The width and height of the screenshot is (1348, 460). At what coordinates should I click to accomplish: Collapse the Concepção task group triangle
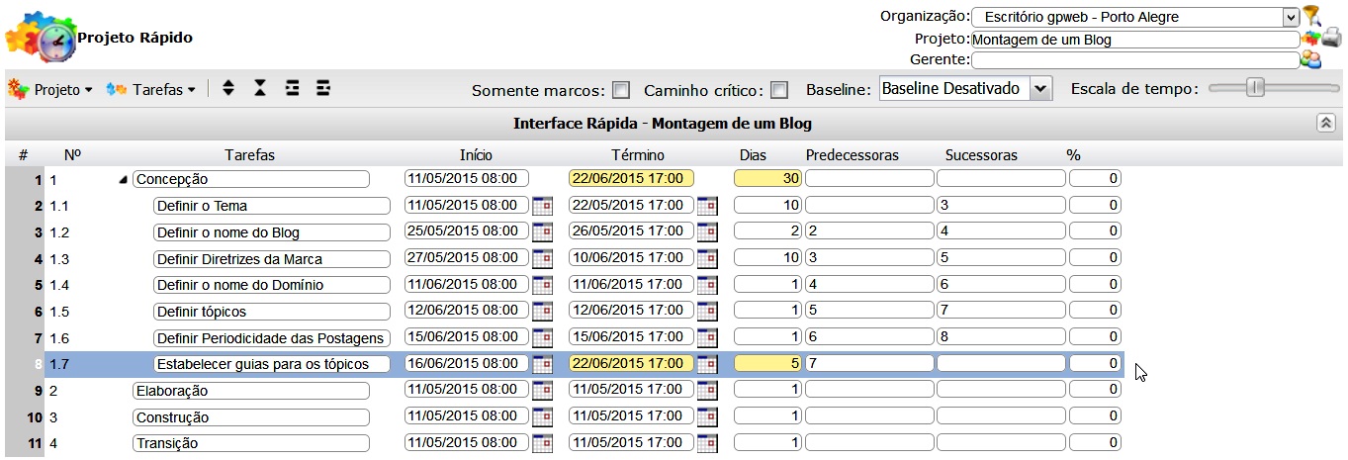click(x=124, y=180)
